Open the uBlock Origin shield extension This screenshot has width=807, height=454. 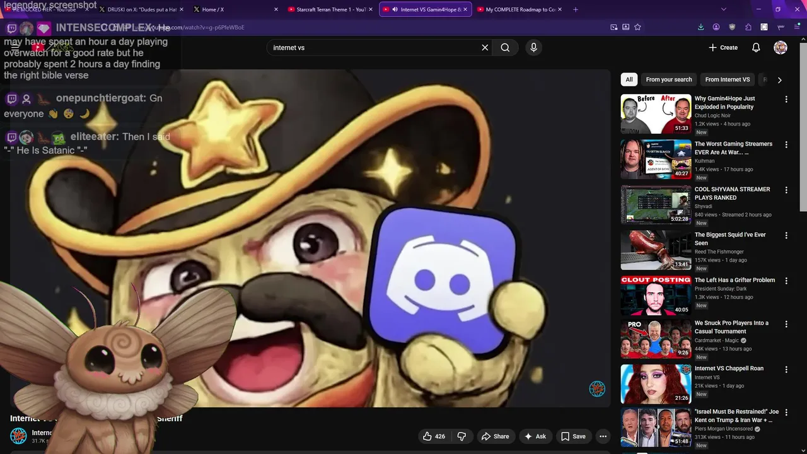click(732, 27)
